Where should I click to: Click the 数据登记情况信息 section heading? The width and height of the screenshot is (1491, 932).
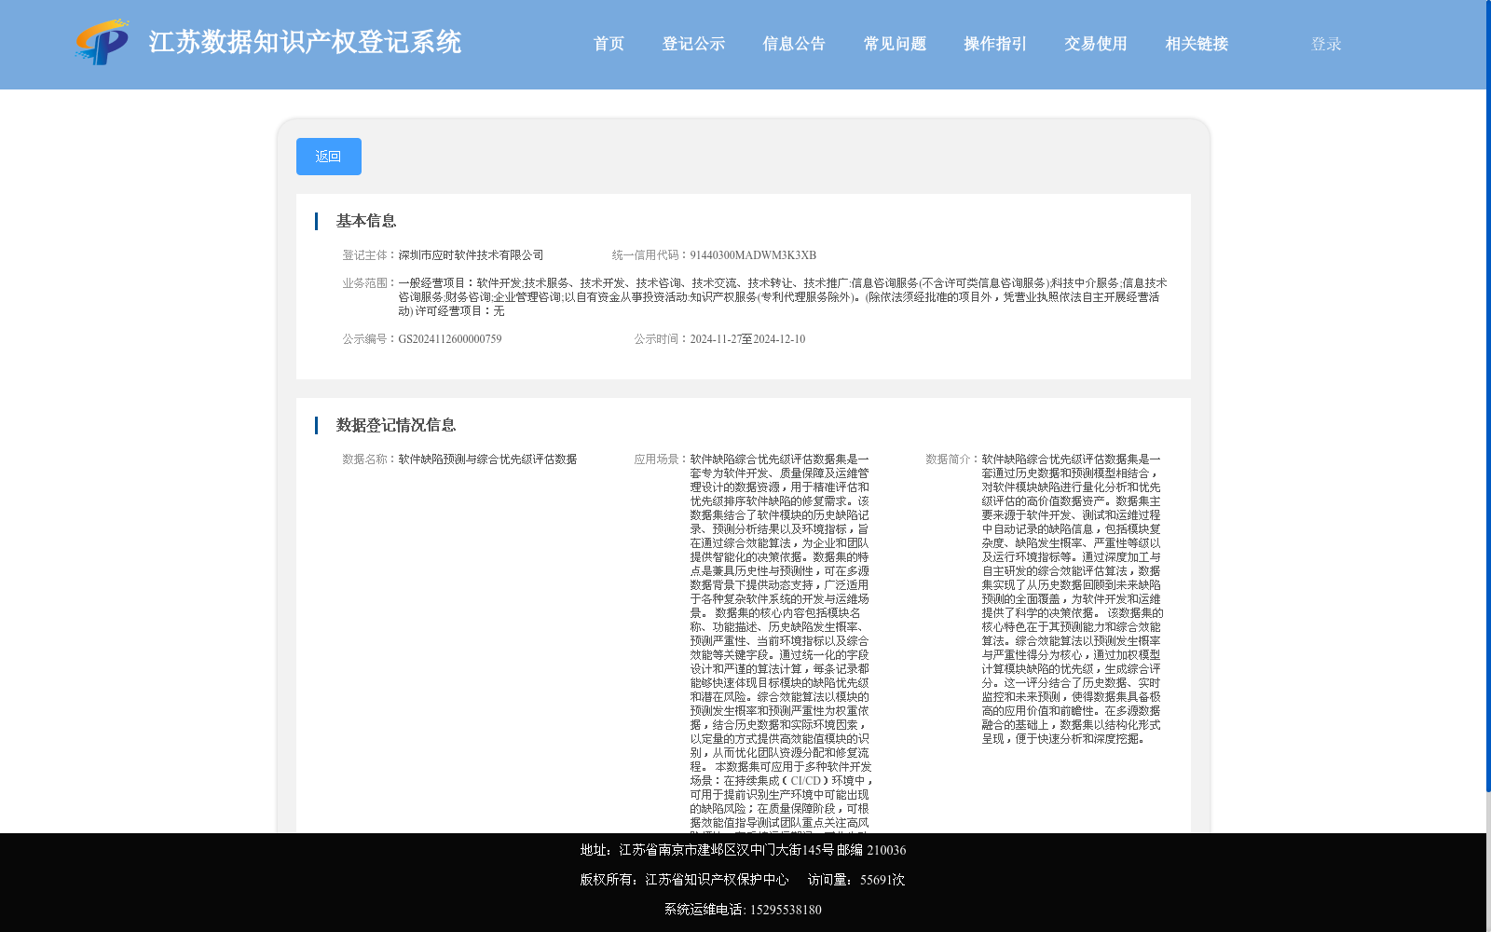[396, 425]
